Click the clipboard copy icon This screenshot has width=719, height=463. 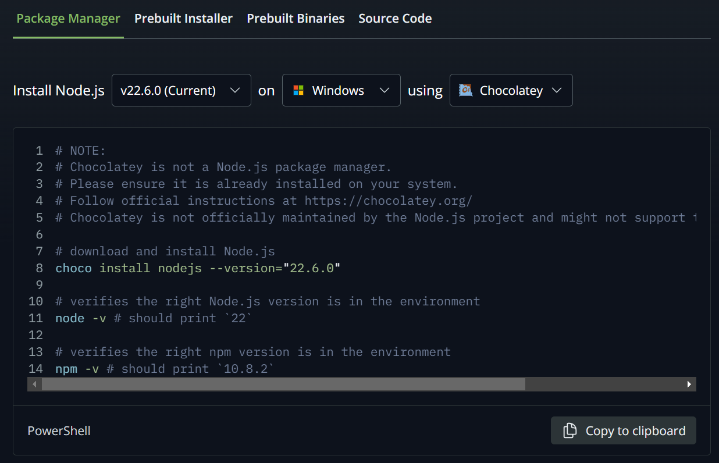[570, 430]
